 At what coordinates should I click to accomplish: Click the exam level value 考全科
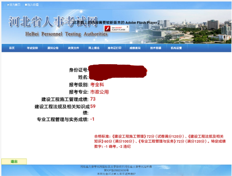pos(97,85)
